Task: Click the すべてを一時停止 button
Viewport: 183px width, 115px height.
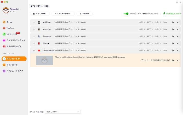Action: click(x=63, y=14)
